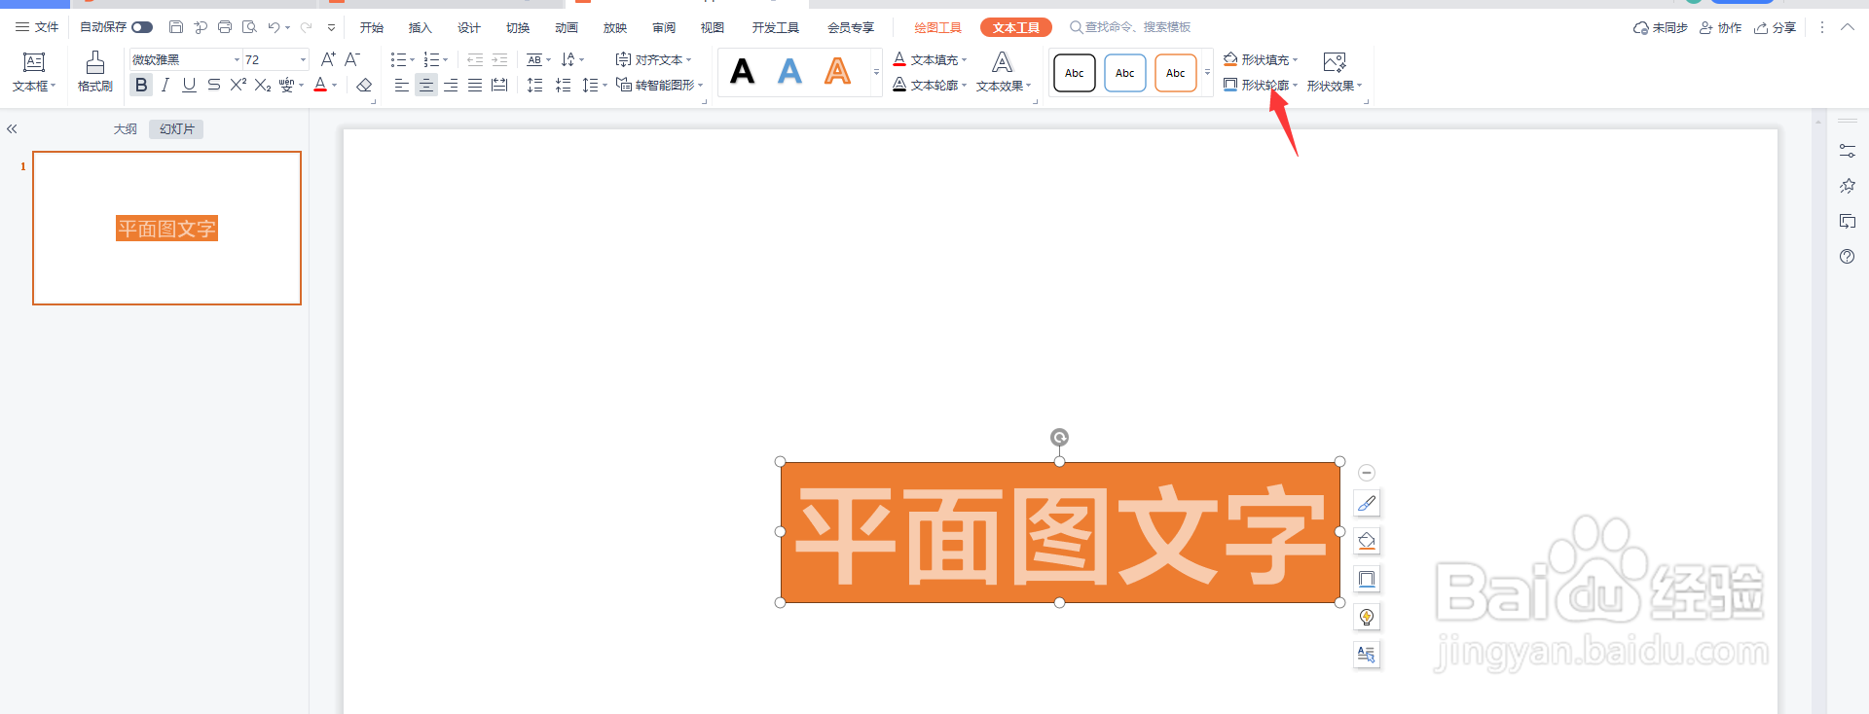The height and width of the screenshot is (714, 1869).
Task: Open Print Preview from quick access toolbar
Action: pyautogui.click(x=249, y=27)
